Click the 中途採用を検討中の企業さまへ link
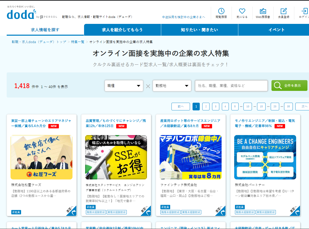This screenshot has width=309, height=229. (x=184, y=17)
